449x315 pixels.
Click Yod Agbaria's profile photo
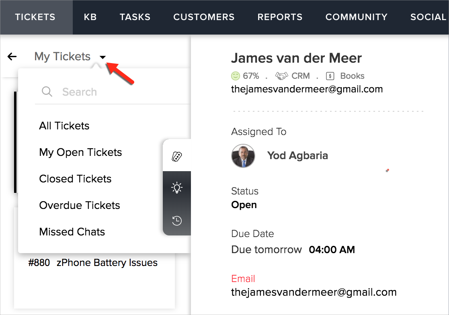point(243,156)
